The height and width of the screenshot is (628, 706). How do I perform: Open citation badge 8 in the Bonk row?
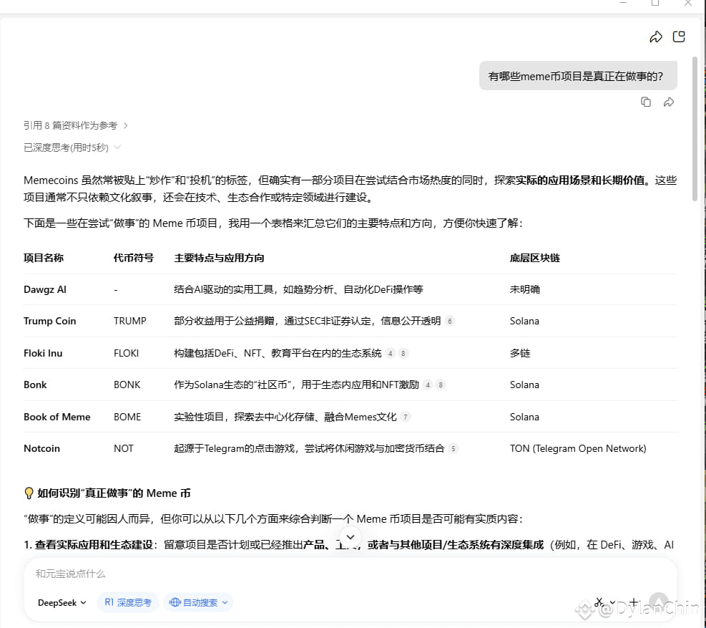(x=441, y=385)
